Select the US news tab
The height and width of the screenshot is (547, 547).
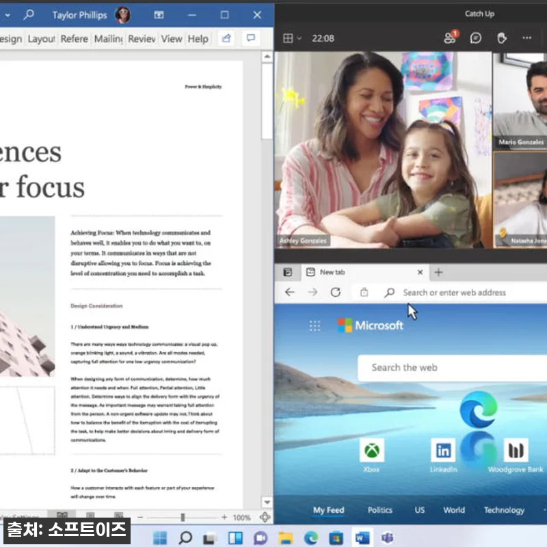[420, 510]
